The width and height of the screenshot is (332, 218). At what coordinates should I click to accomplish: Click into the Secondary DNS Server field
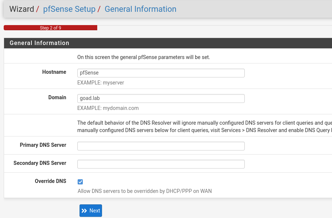tap(161, 164)
